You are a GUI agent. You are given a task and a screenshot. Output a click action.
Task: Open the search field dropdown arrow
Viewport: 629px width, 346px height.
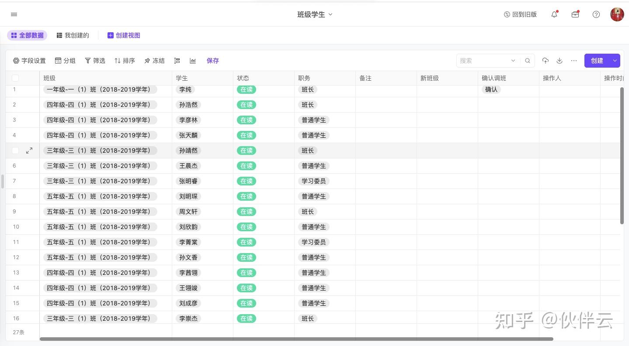coord(513,61)
